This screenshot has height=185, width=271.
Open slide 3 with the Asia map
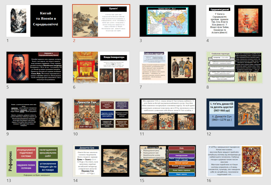click(x=168, y=21)
